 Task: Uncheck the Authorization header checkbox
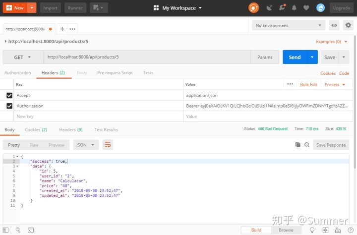(x=9, y=106)
